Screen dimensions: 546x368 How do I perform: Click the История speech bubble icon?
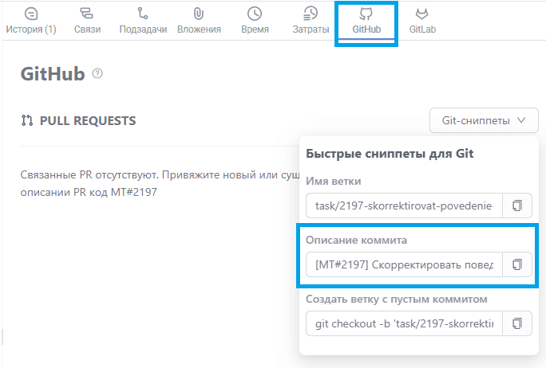31,14
